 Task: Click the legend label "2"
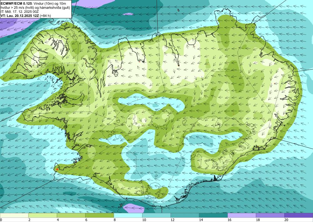[29, 220]
